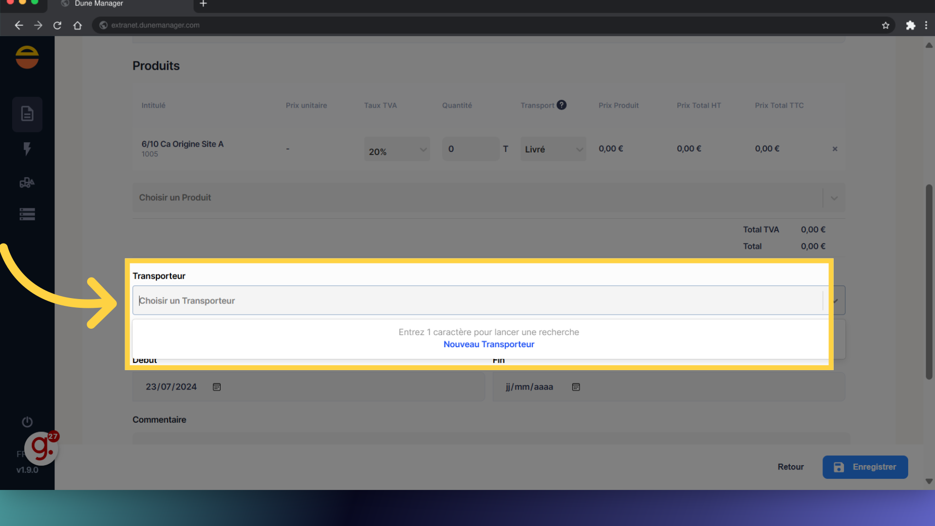Click the stacked list sidebar icon
The width and height of the screenshot is (935, 526).
(x=27, y=214)
